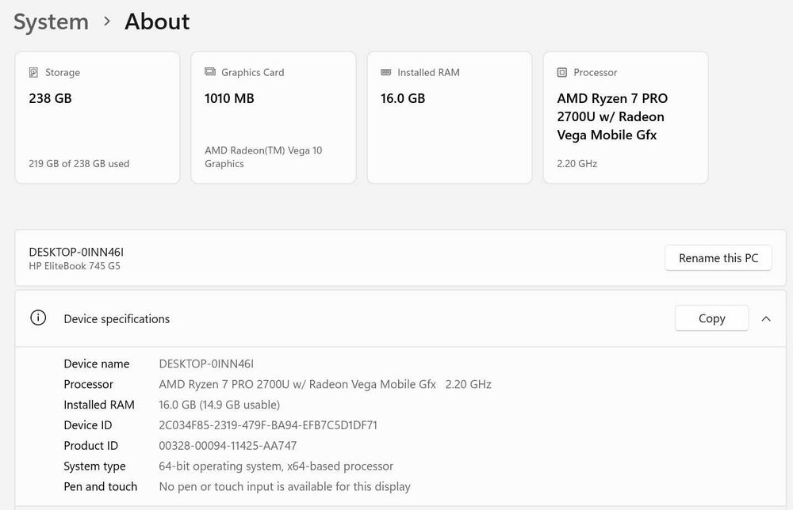The width and height of the screenshot is (793, 510).
Task: Click the Graphics Card icon
Action: pyautogui.click(x=210, y=72)
